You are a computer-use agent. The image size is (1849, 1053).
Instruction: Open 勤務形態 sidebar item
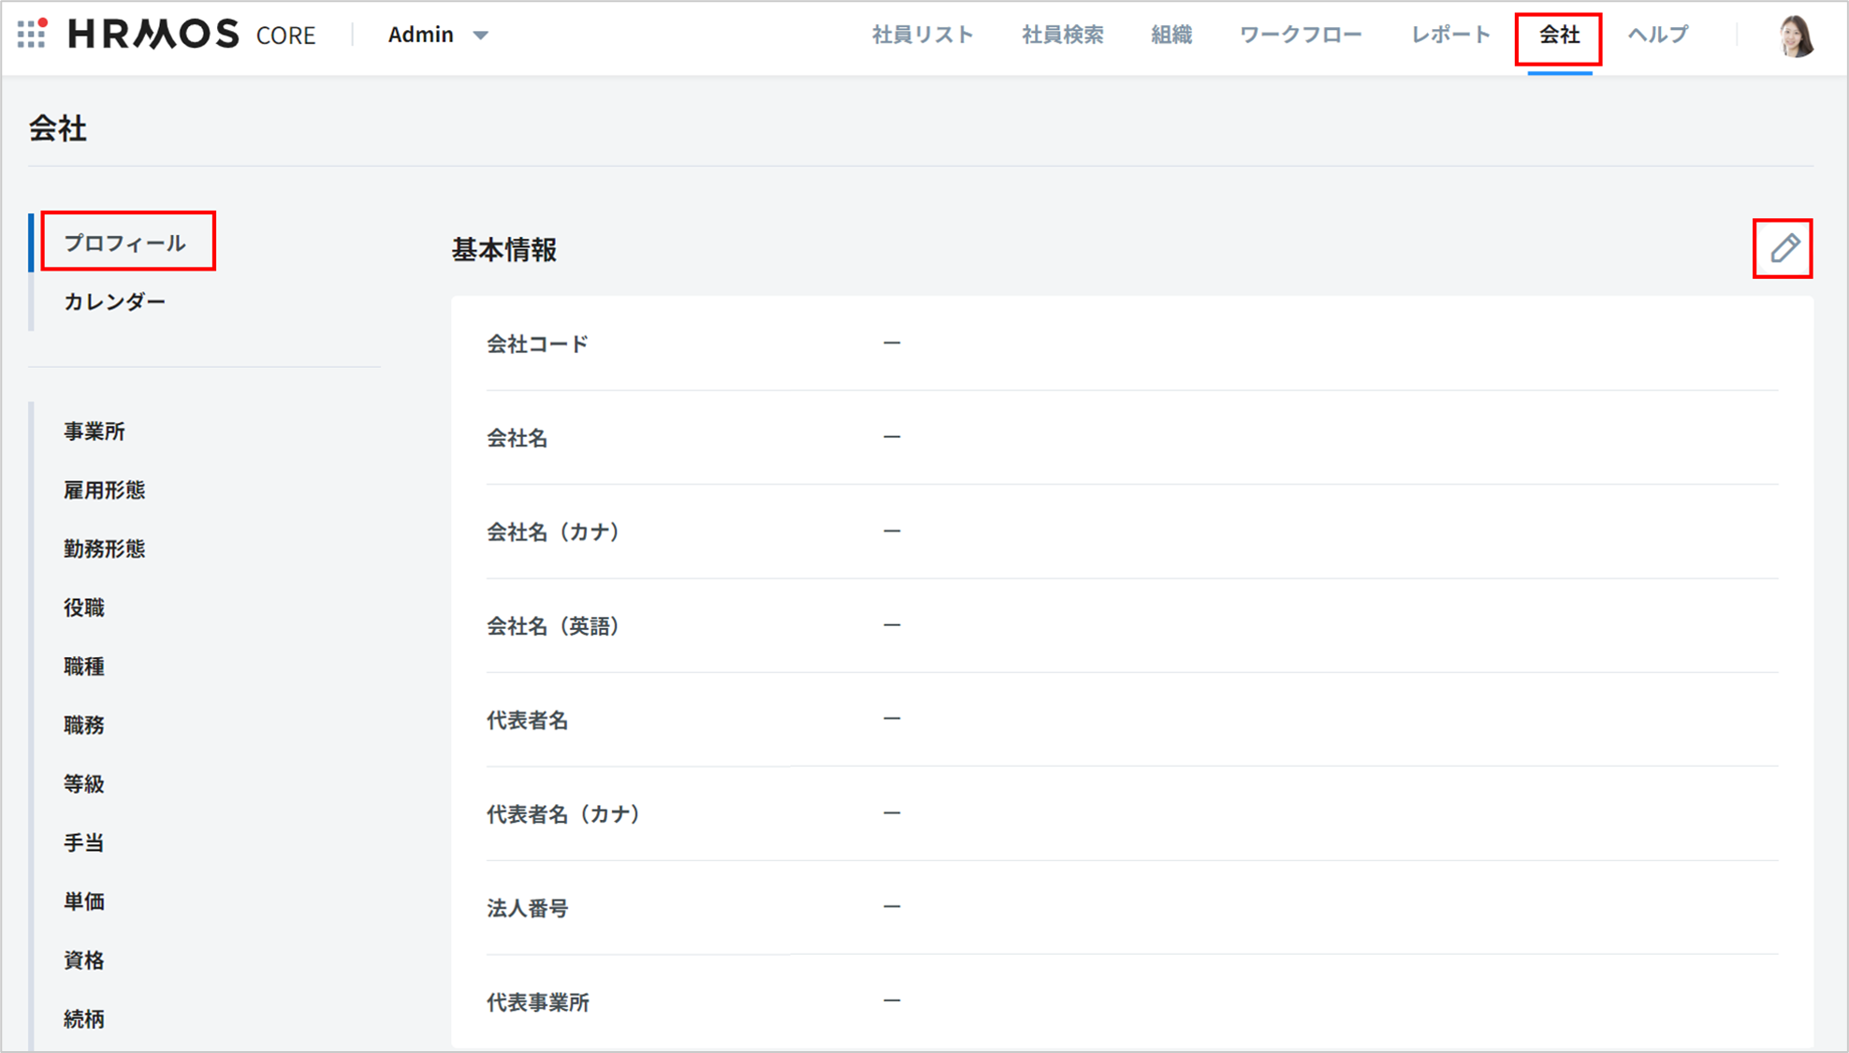(104, 548)
